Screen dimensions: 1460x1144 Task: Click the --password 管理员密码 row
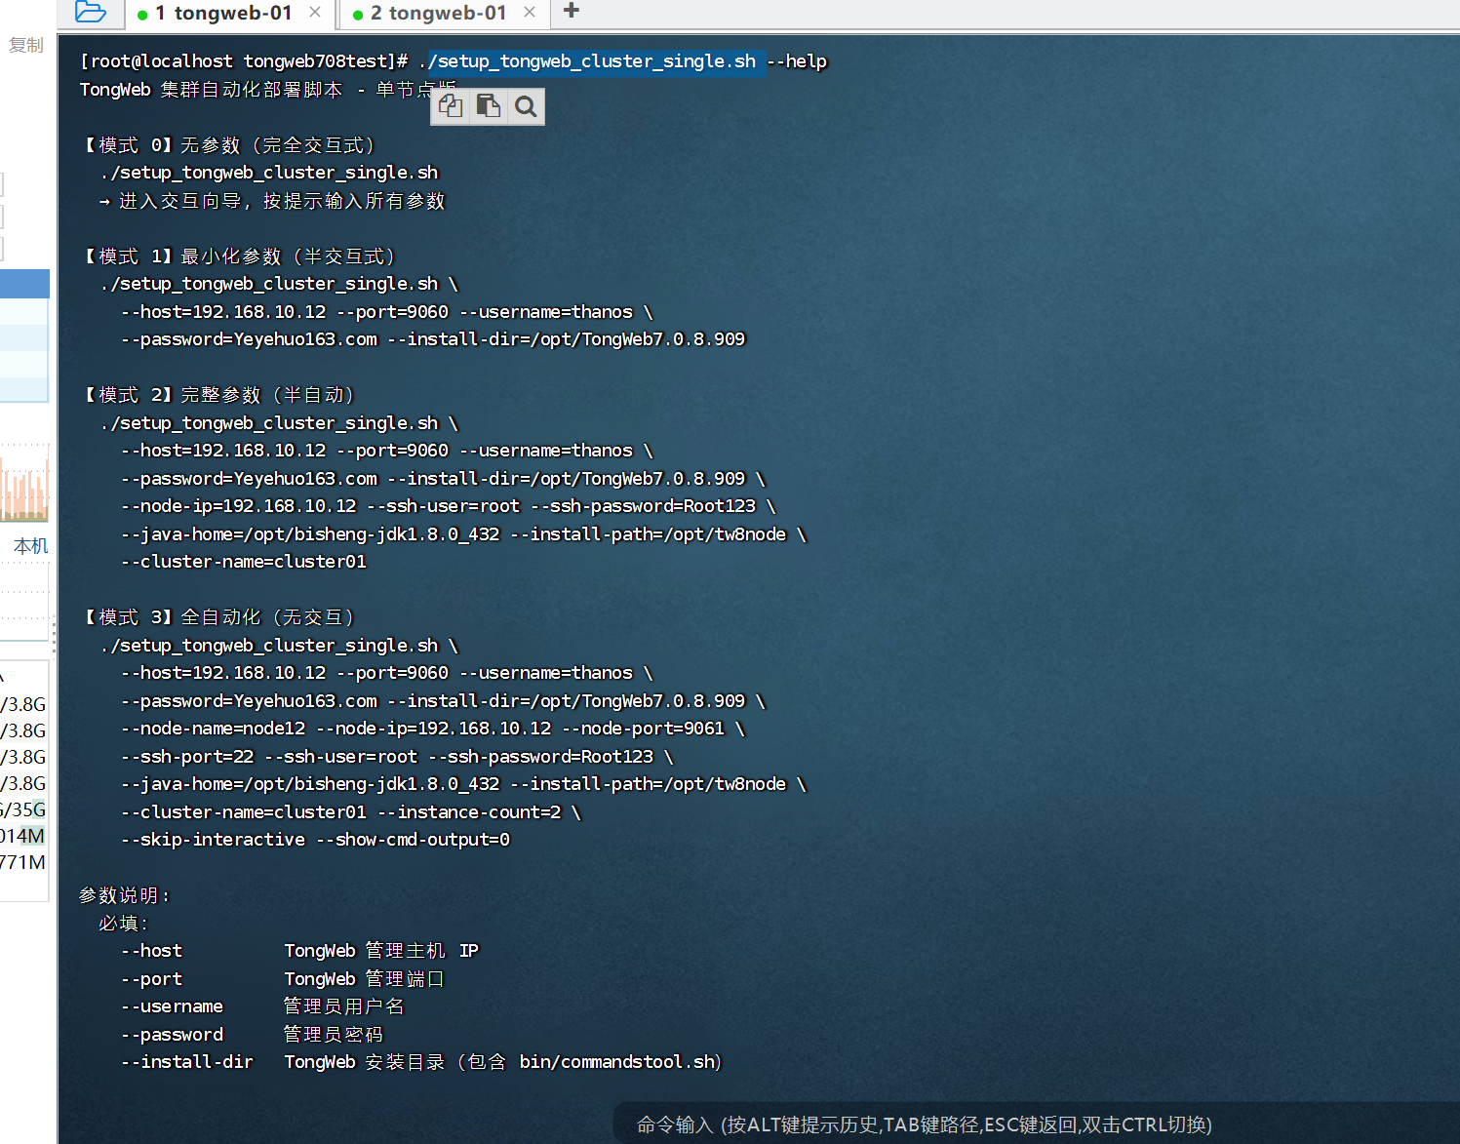pyautogui.click(x=252, y=1035)
